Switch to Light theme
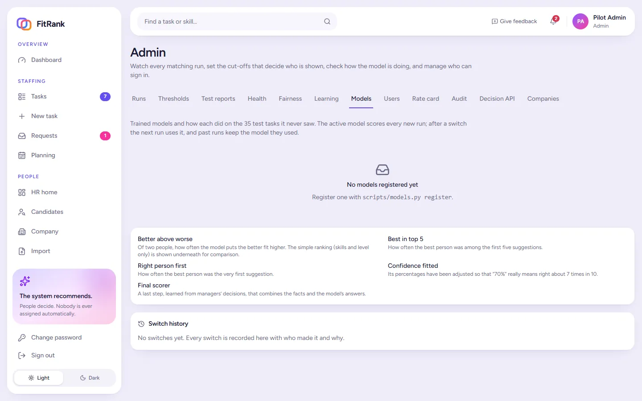Image resolution: width=642 pixels, height=401 pixels. point(39,378)
